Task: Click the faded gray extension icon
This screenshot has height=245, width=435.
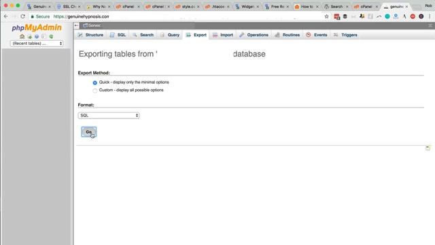Action: pos(353,16)
